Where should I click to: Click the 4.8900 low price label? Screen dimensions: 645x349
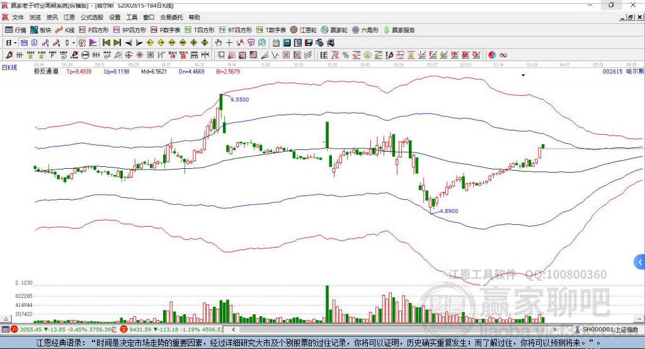(448, 210)
